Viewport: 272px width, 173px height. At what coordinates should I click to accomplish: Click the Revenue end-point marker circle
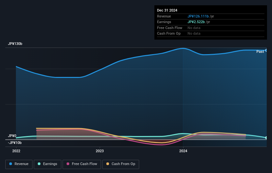pyautogui.click(x=266, y=51)
